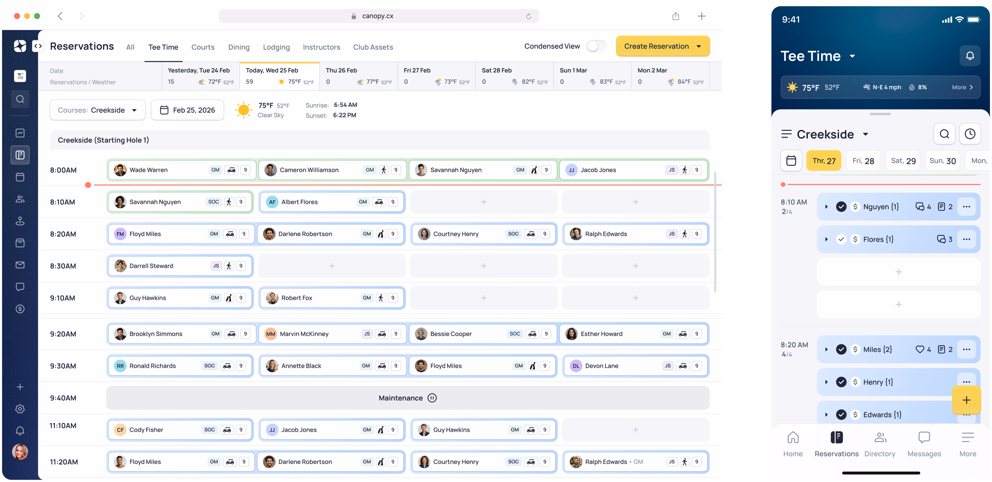
Task: Open Wade Warren's 8:00AM booking
Action: tap(182, 170)
